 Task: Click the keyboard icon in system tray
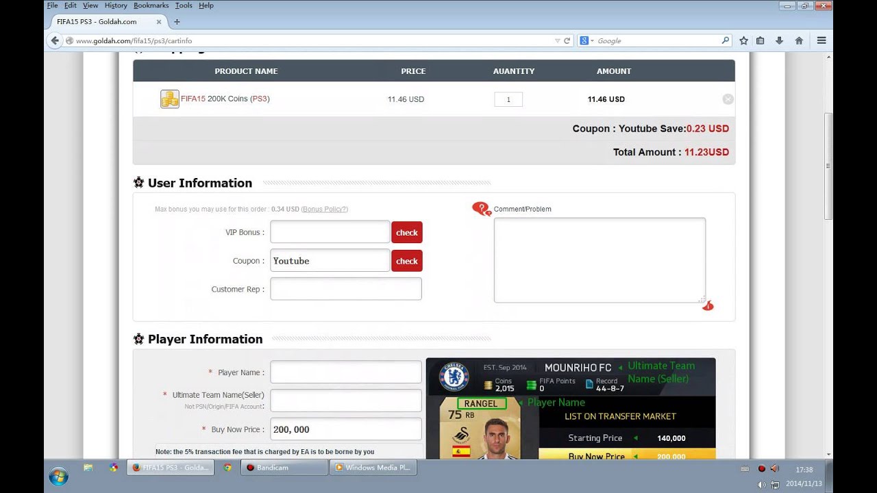(745, 469)
